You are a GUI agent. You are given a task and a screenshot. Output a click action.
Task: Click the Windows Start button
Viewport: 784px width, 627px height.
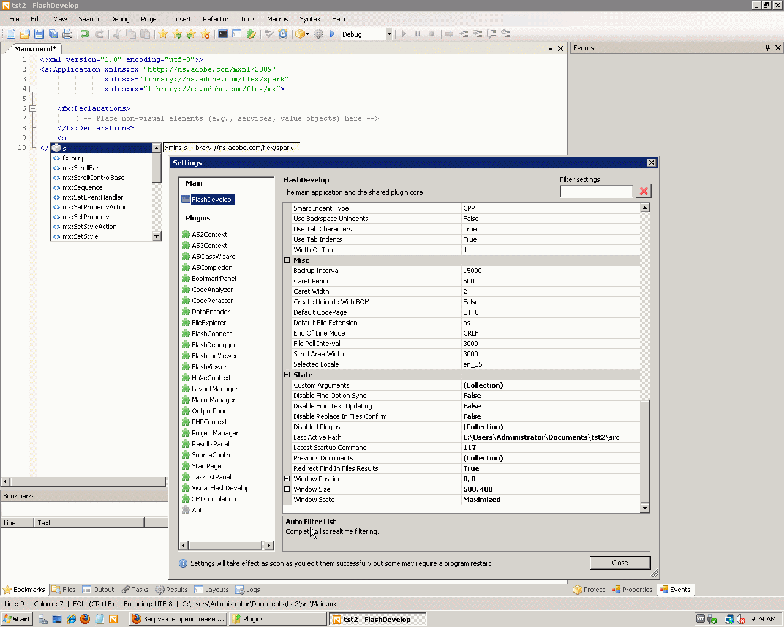(17, 619)
